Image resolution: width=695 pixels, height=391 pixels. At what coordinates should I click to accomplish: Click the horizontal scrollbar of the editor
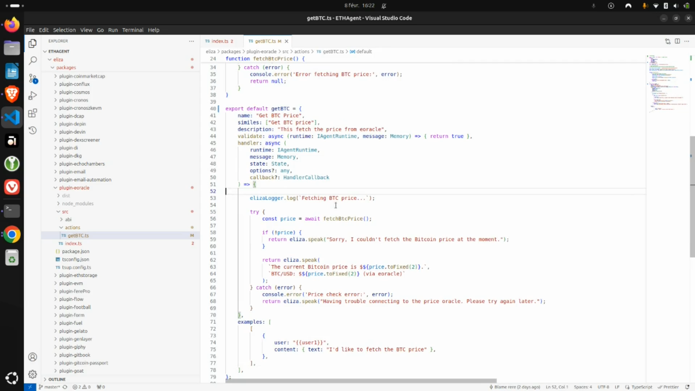click(361, 381)
